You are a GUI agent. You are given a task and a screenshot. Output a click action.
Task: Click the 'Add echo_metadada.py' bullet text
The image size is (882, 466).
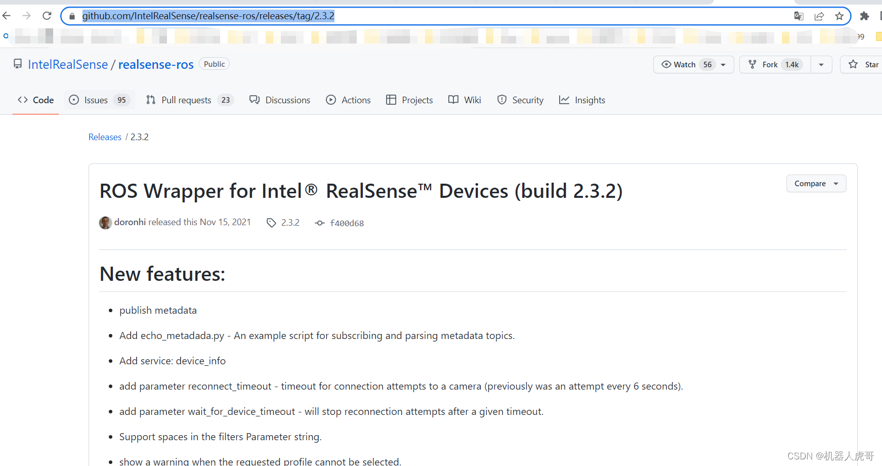(x=317, y=335)
